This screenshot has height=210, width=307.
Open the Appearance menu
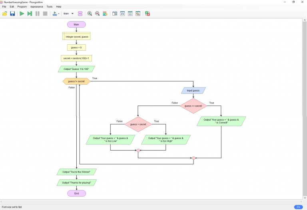pyautogui.click(x=36, y=7)
